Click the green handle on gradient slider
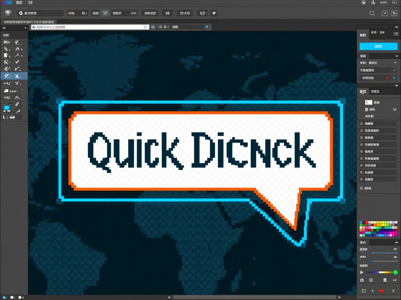401x300 pixels. pos(395,272)
